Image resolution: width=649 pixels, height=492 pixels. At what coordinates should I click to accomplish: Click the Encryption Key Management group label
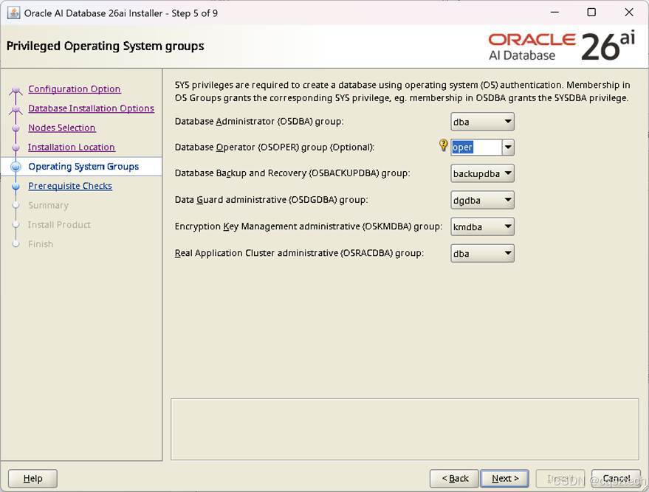tap(309, 226)
